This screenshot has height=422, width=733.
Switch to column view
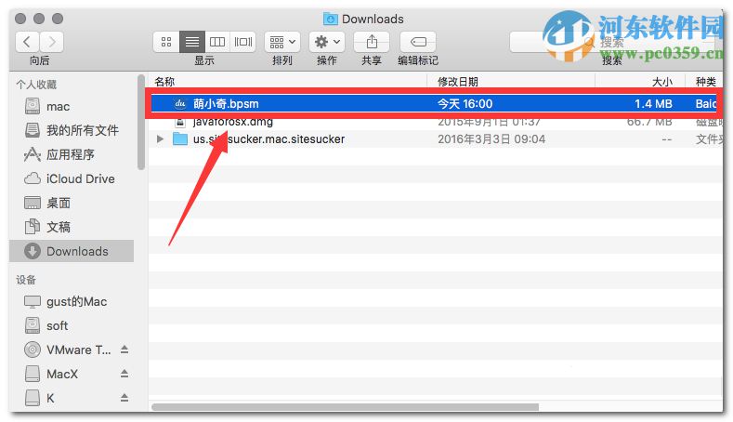217,42
